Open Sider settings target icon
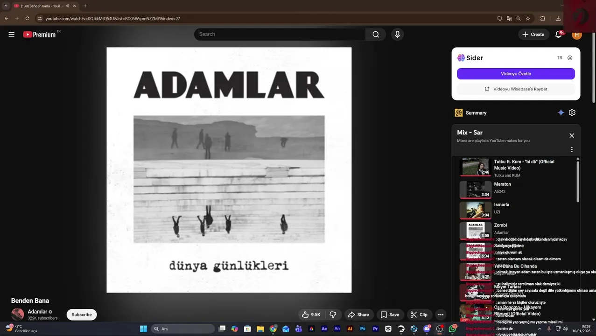Image resolution: width=596 pixels, height=336 pixels. 570,58
